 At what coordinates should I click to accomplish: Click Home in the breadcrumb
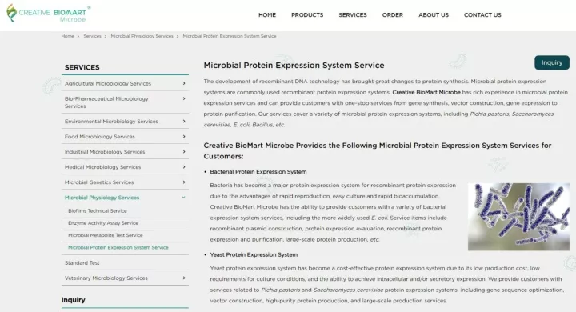coord(67,36)
